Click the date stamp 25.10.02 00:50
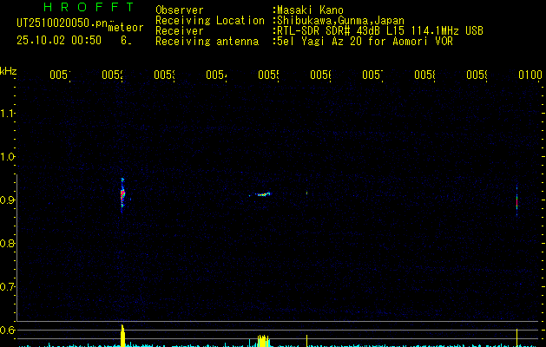 click(x=59, y=41)
